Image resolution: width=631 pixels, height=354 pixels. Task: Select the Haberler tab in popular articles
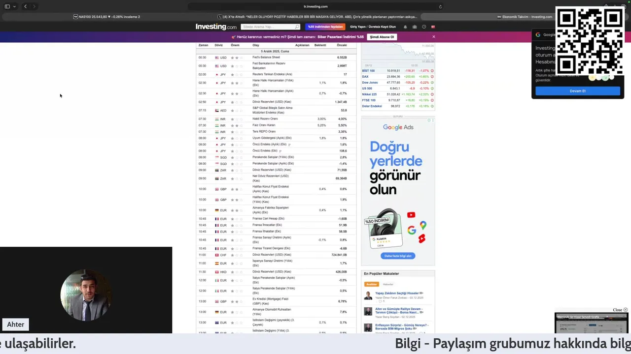point(388,284)
